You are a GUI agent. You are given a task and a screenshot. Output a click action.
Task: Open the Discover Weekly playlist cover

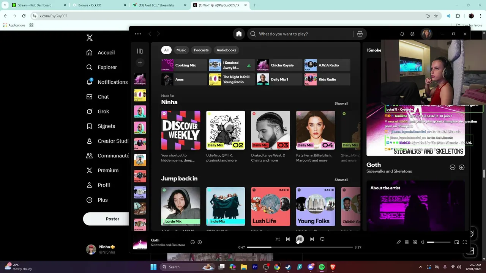pyautogui.click(x=181, y=130)
